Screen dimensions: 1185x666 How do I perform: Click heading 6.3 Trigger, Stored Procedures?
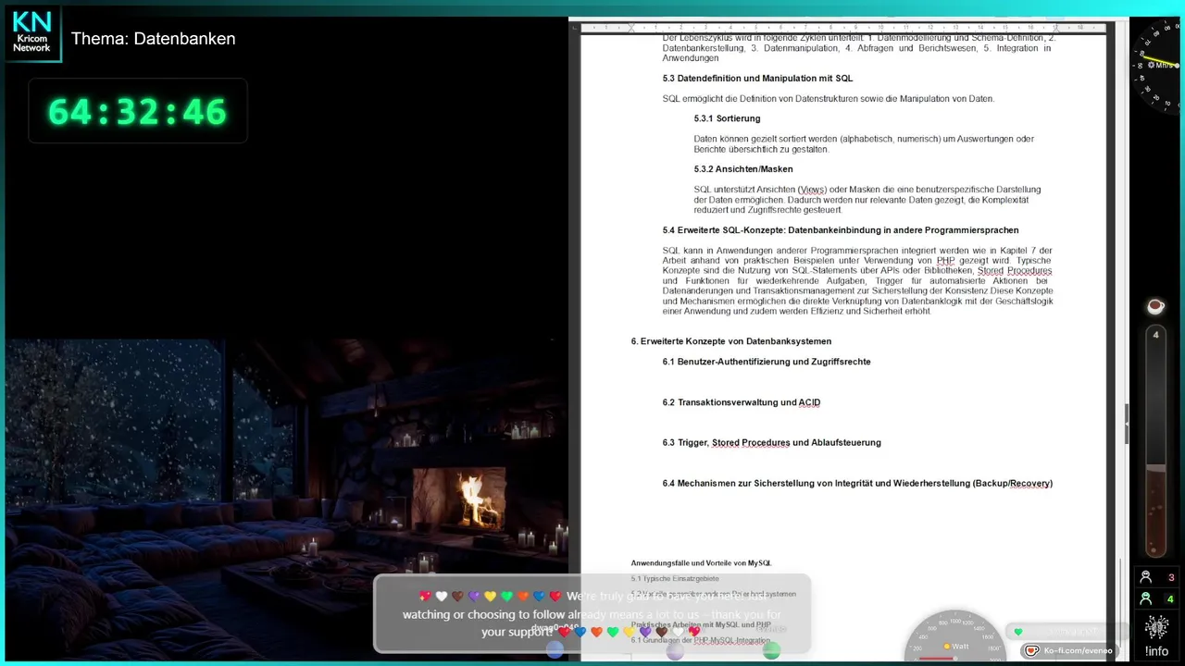(x=772, y=443)
